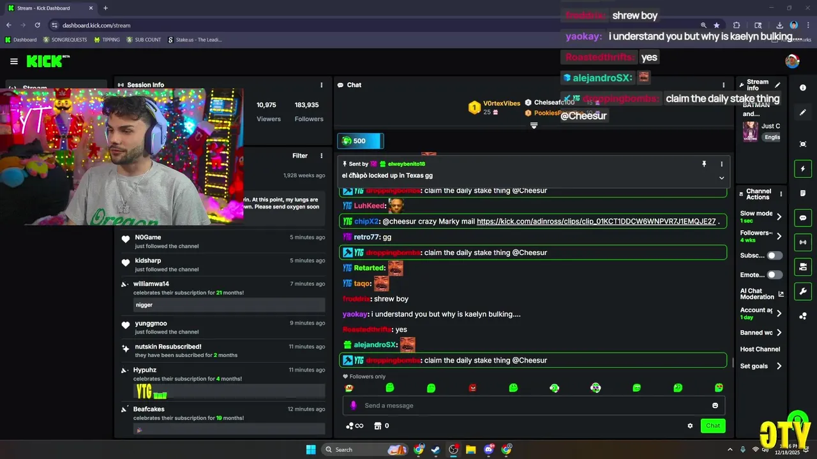The width and height of the screenshot is (817, 459).
Task: Toggle the lightning bolt panel icon
Action: (x=803, y=169)
